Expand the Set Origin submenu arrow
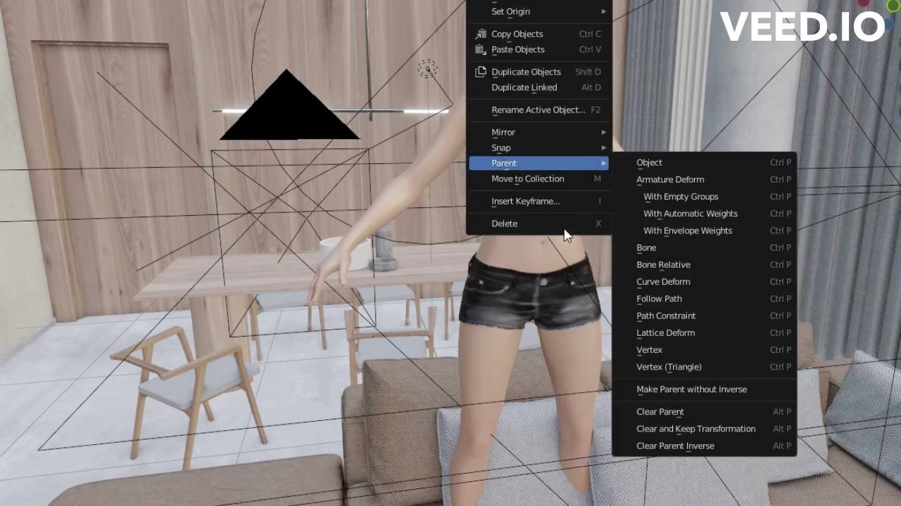The image size is (901, 506). (603, 11)
